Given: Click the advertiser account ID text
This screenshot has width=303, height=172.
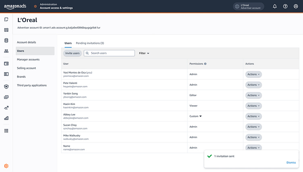Looking at the screenshot, I should [59, 28].
